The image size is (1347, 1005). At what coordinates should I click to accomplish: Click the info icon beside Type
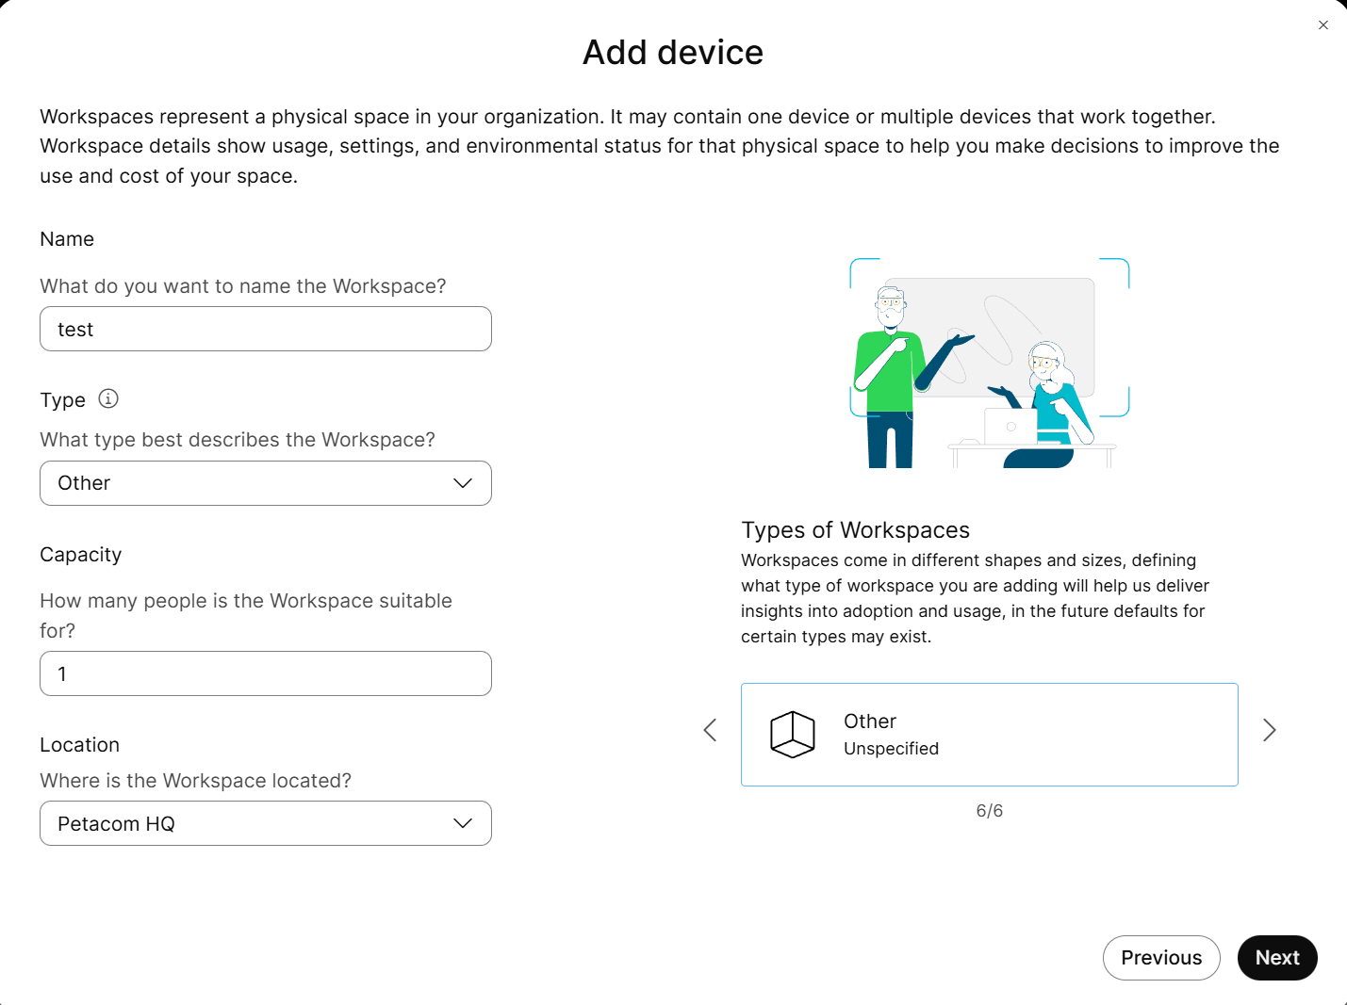[x=108, y=398]
